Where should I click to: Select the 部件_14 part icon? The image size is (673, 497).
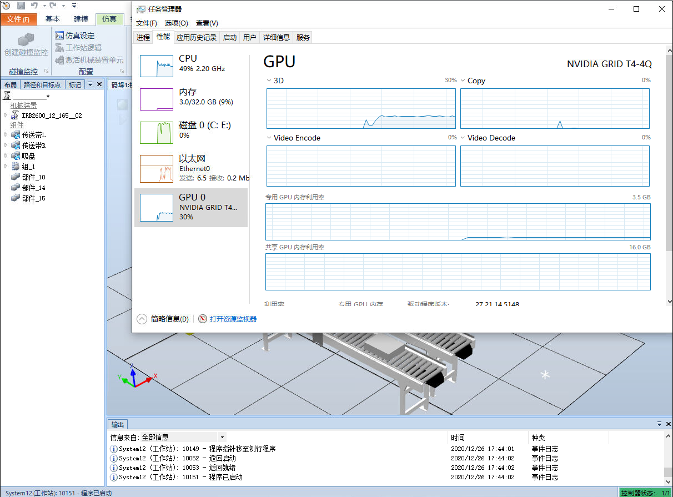(x=16, y=188)
